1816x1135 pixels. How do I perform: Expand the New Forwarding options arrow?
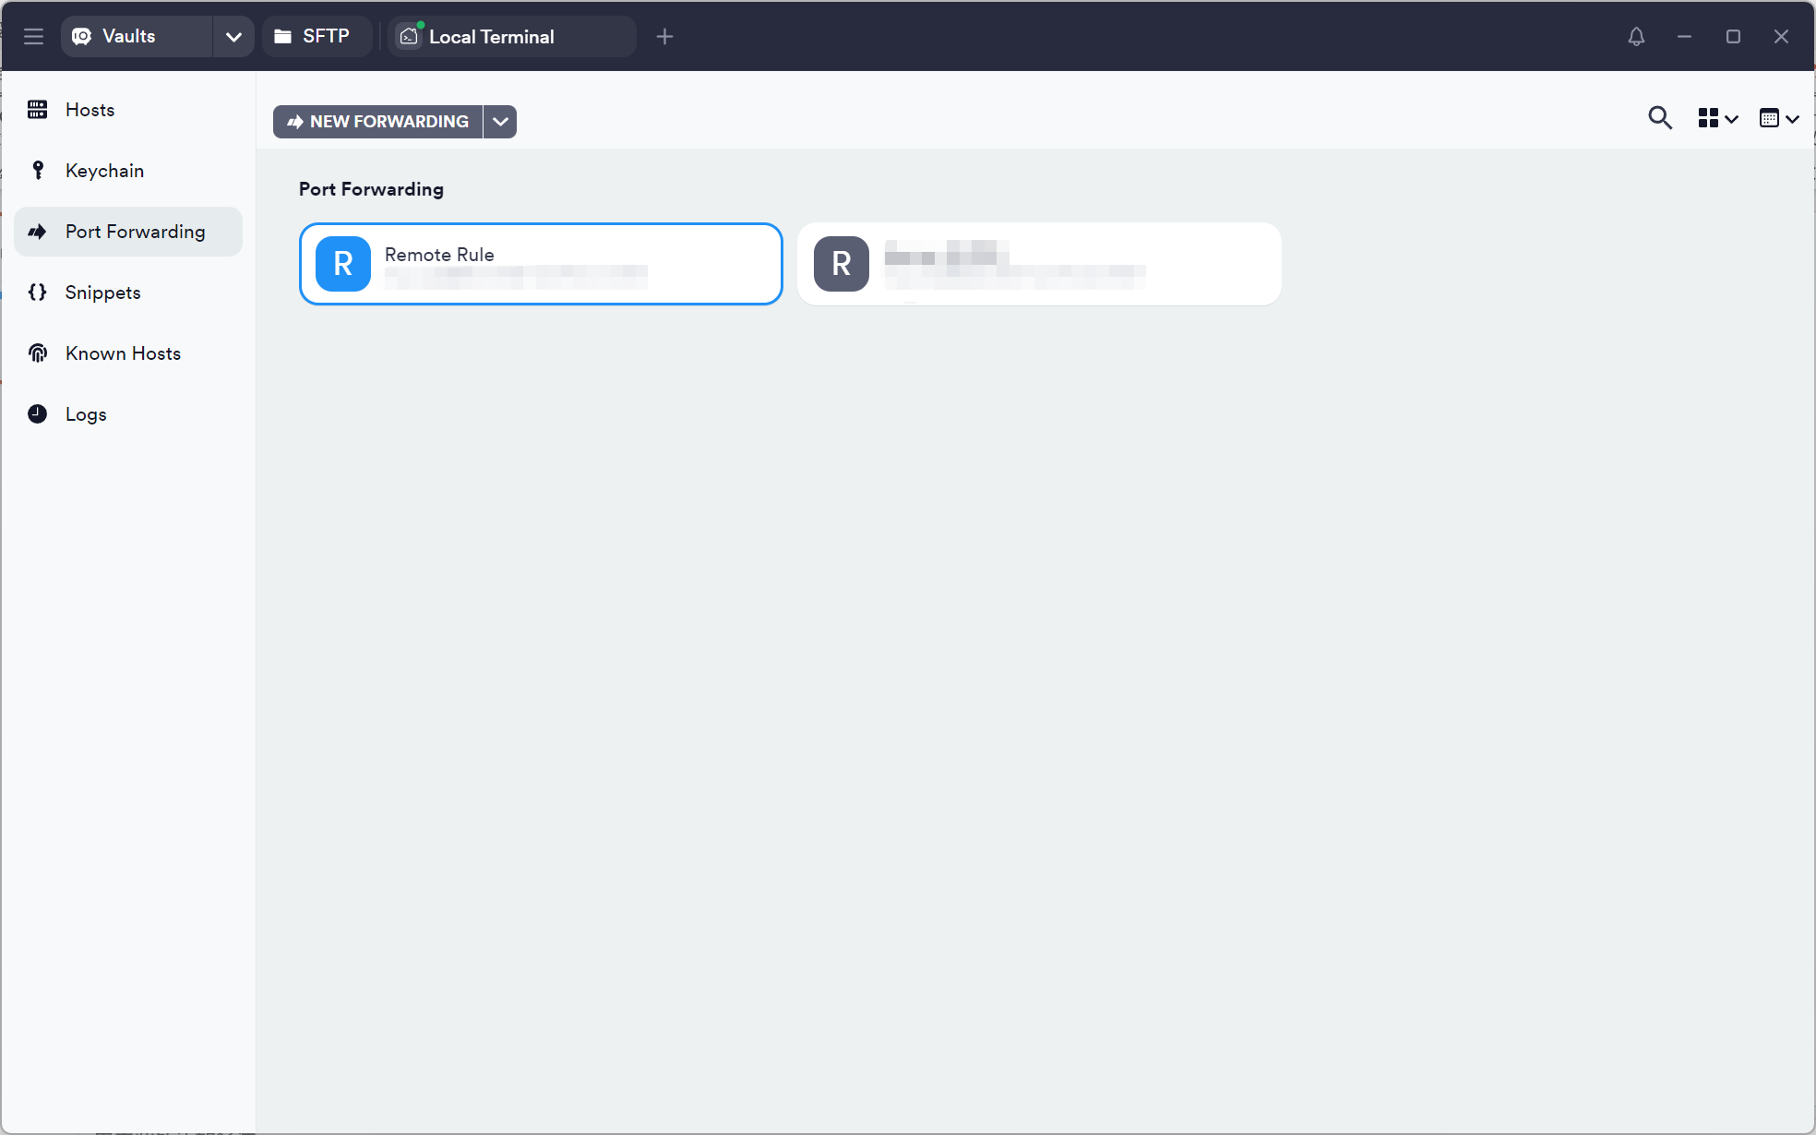coord(500,122)
